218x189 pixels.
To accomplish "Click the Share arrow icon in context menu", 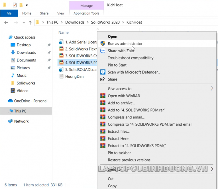I will [103, 79].
